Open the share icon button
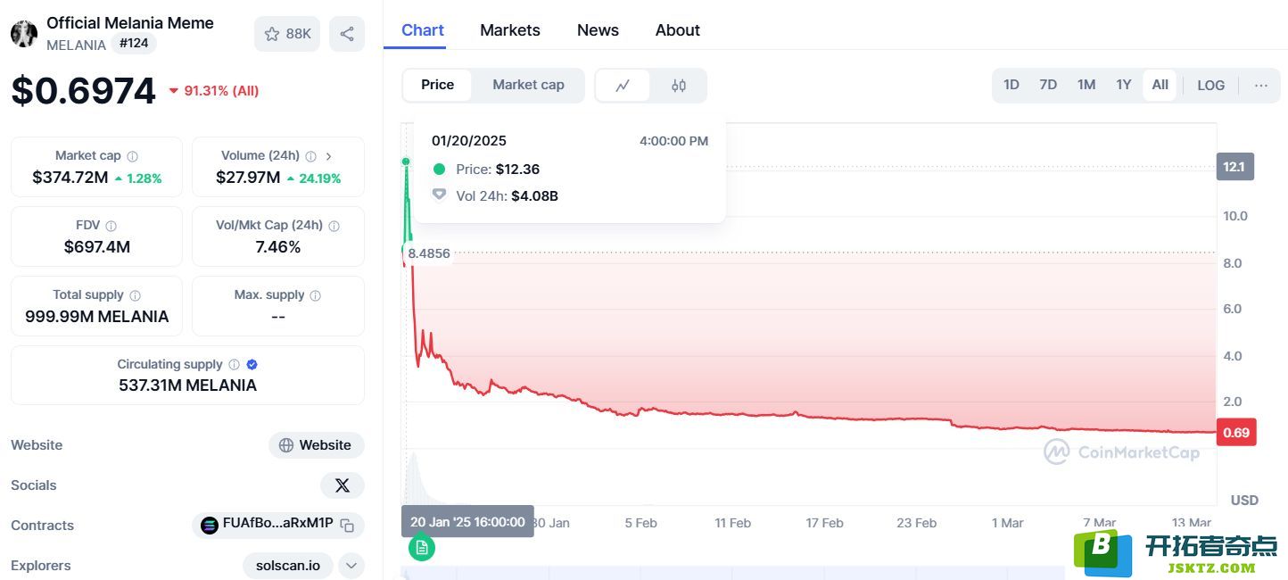The image size is (1288, 580). (x=347, y=34)
